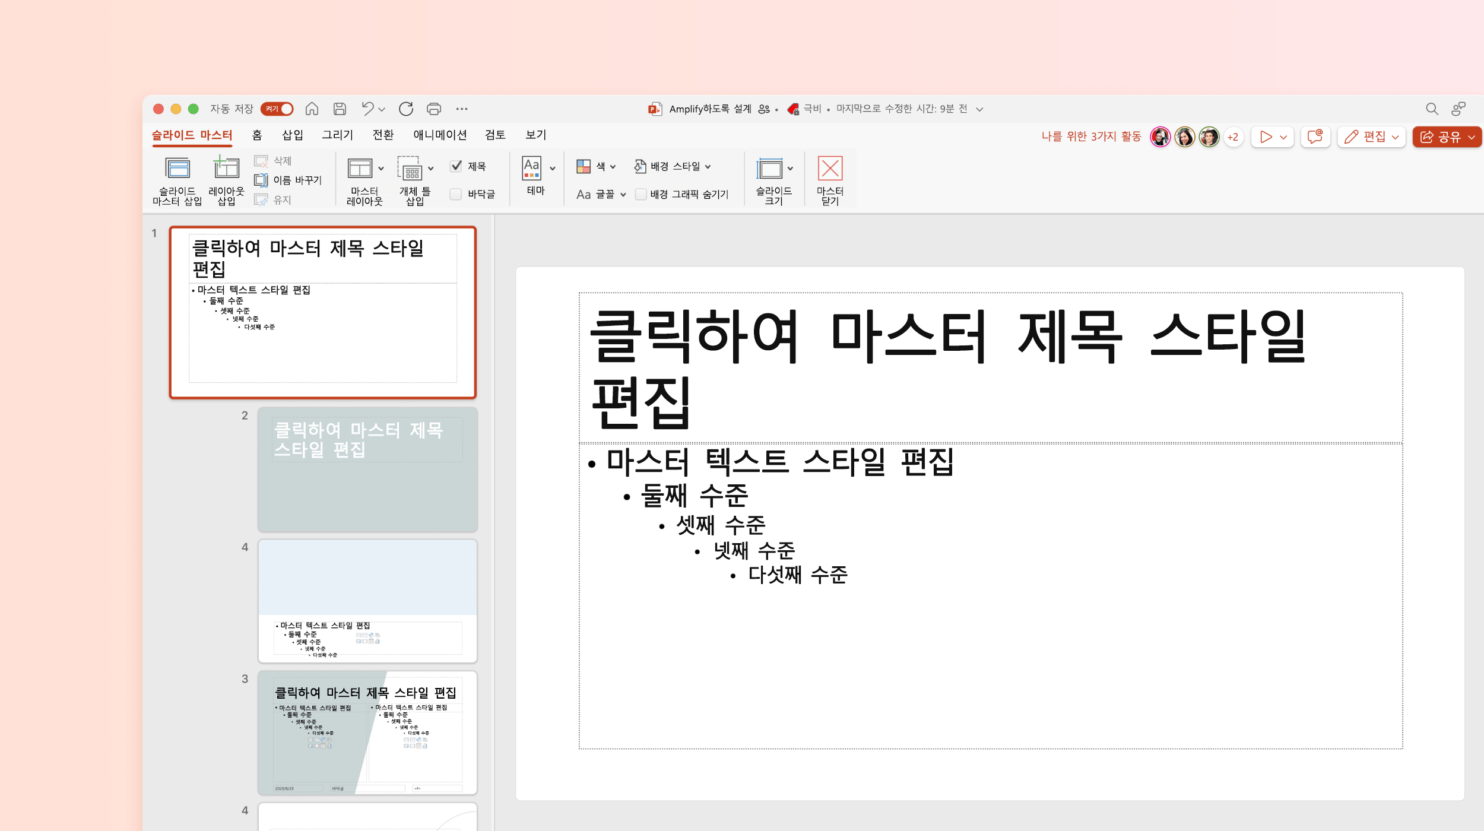Switch to the Insert (삽입) tab
This screenshot has width=1484, height=831.
coord(293,135)
